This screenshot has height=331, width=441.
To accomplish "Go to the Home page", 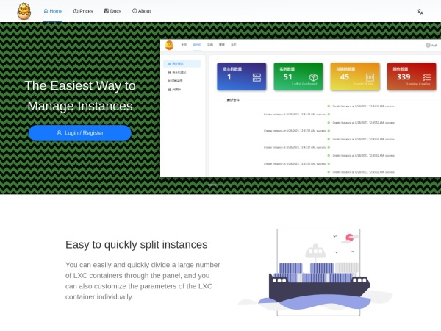I will (53, 11).
